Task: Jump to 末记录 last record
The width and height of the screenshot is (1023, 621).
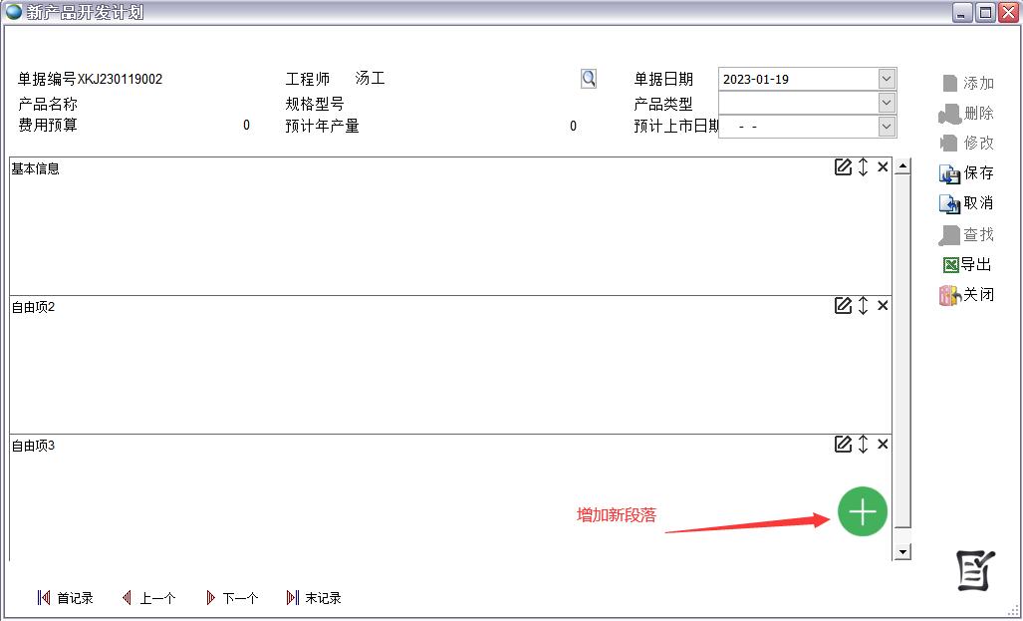Action: tap(314, 598)
